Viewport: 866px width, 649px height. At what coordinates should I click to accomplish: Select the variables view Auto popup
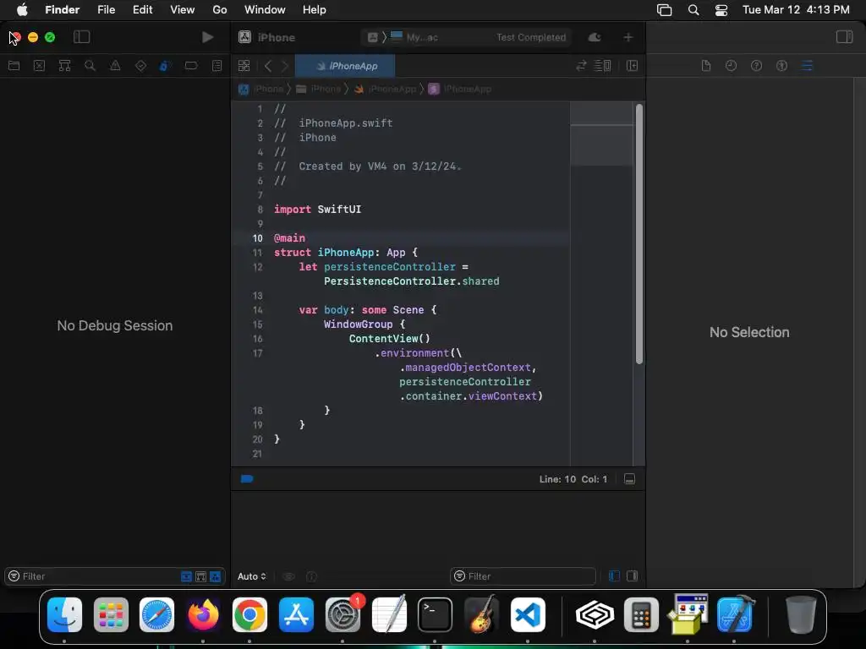252,576
